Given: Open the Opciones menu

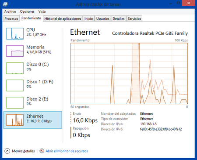Looking at the screenshot, I should (27, 11).
